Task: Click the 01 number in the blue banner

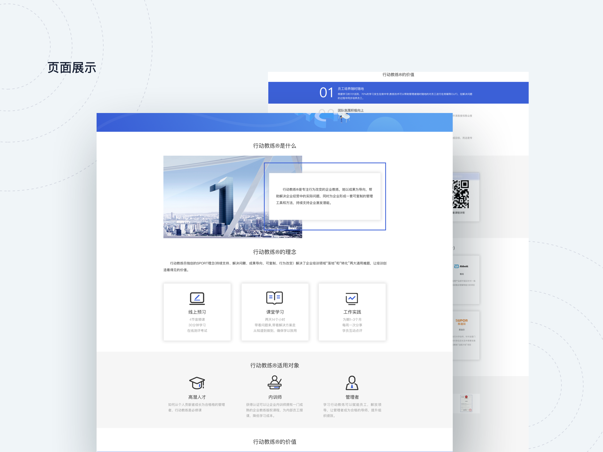Action: pos(326,93)
